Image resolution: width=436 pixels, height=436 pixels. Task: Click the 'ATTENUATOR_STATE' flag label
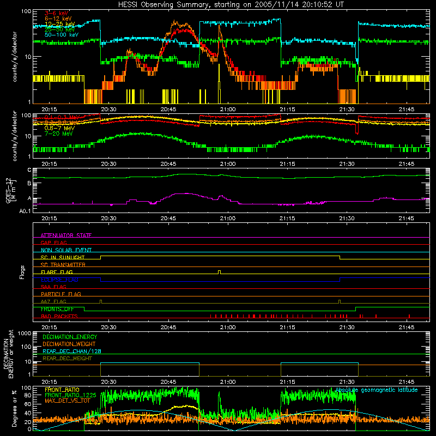coord(66,235)
